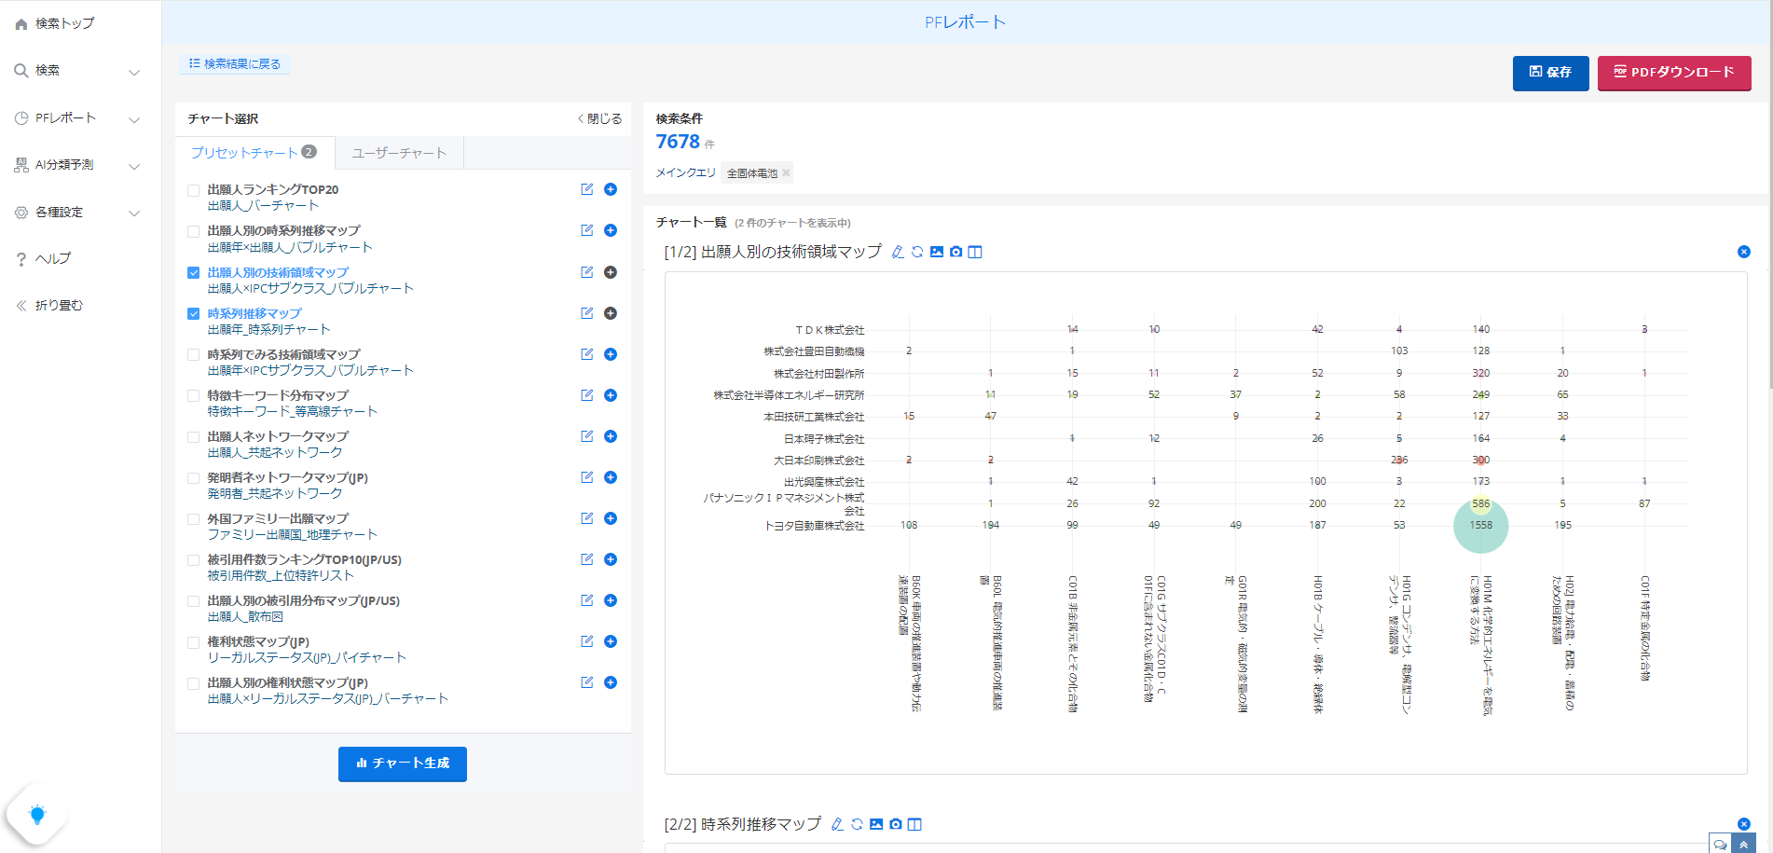Check the 出願人ネットワークマップ checkbox
Viewport: 1773px width, 853px height.
point(194,436)
